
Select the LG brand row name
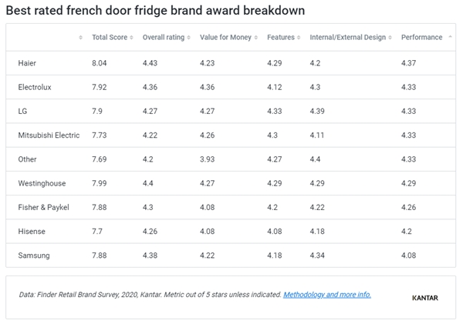(x=23, y=111)
